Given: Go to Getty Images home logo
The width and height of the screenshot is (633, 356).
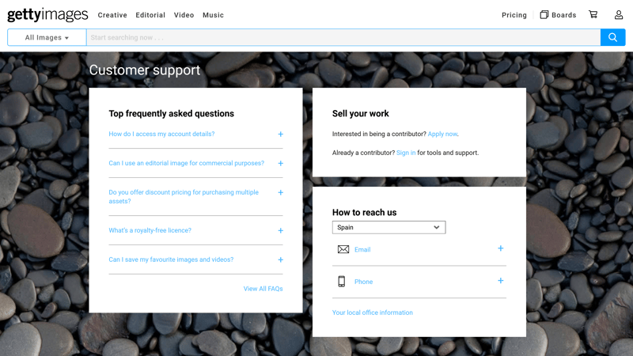Looking at the screenshot, I should tap(47, 15).
